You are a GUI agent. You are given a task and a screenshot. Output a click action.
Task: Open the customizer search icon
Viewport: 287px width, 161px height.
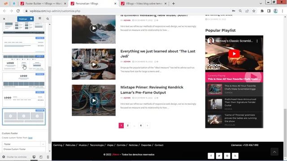[x=48, y=19]
